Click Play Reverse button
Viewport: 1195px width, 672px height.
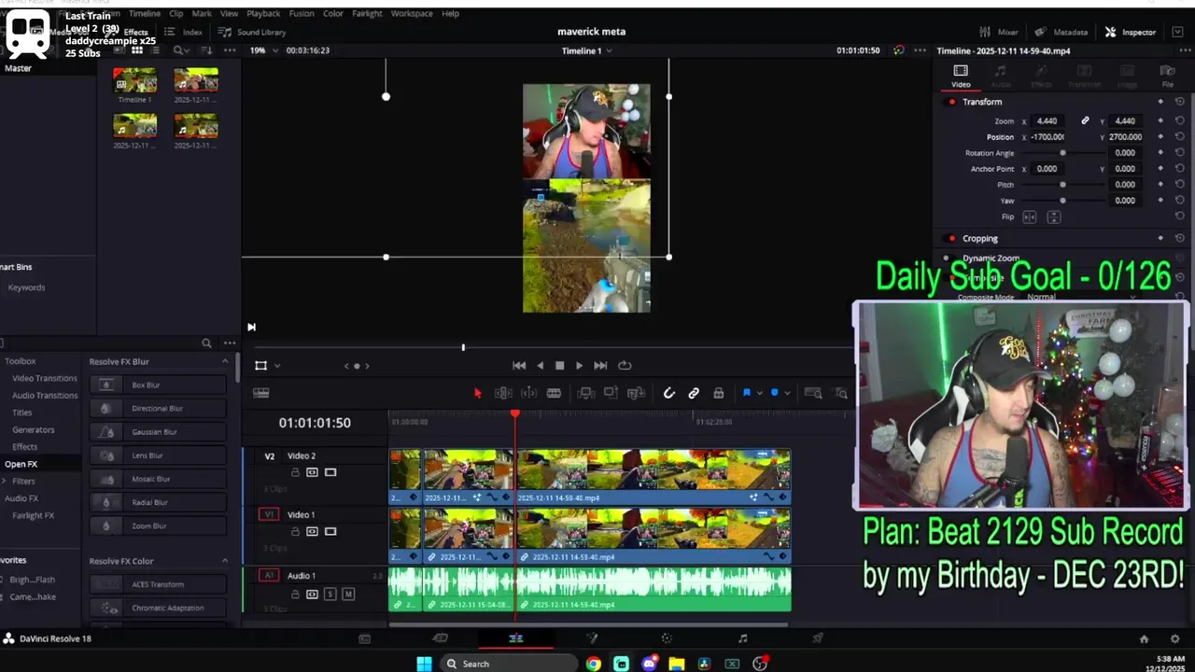(540, 366)
